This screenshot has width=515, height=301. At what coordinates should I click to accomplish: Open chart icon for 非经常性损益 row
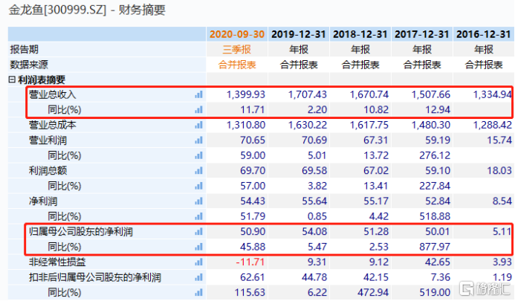(x=198, y=262)
